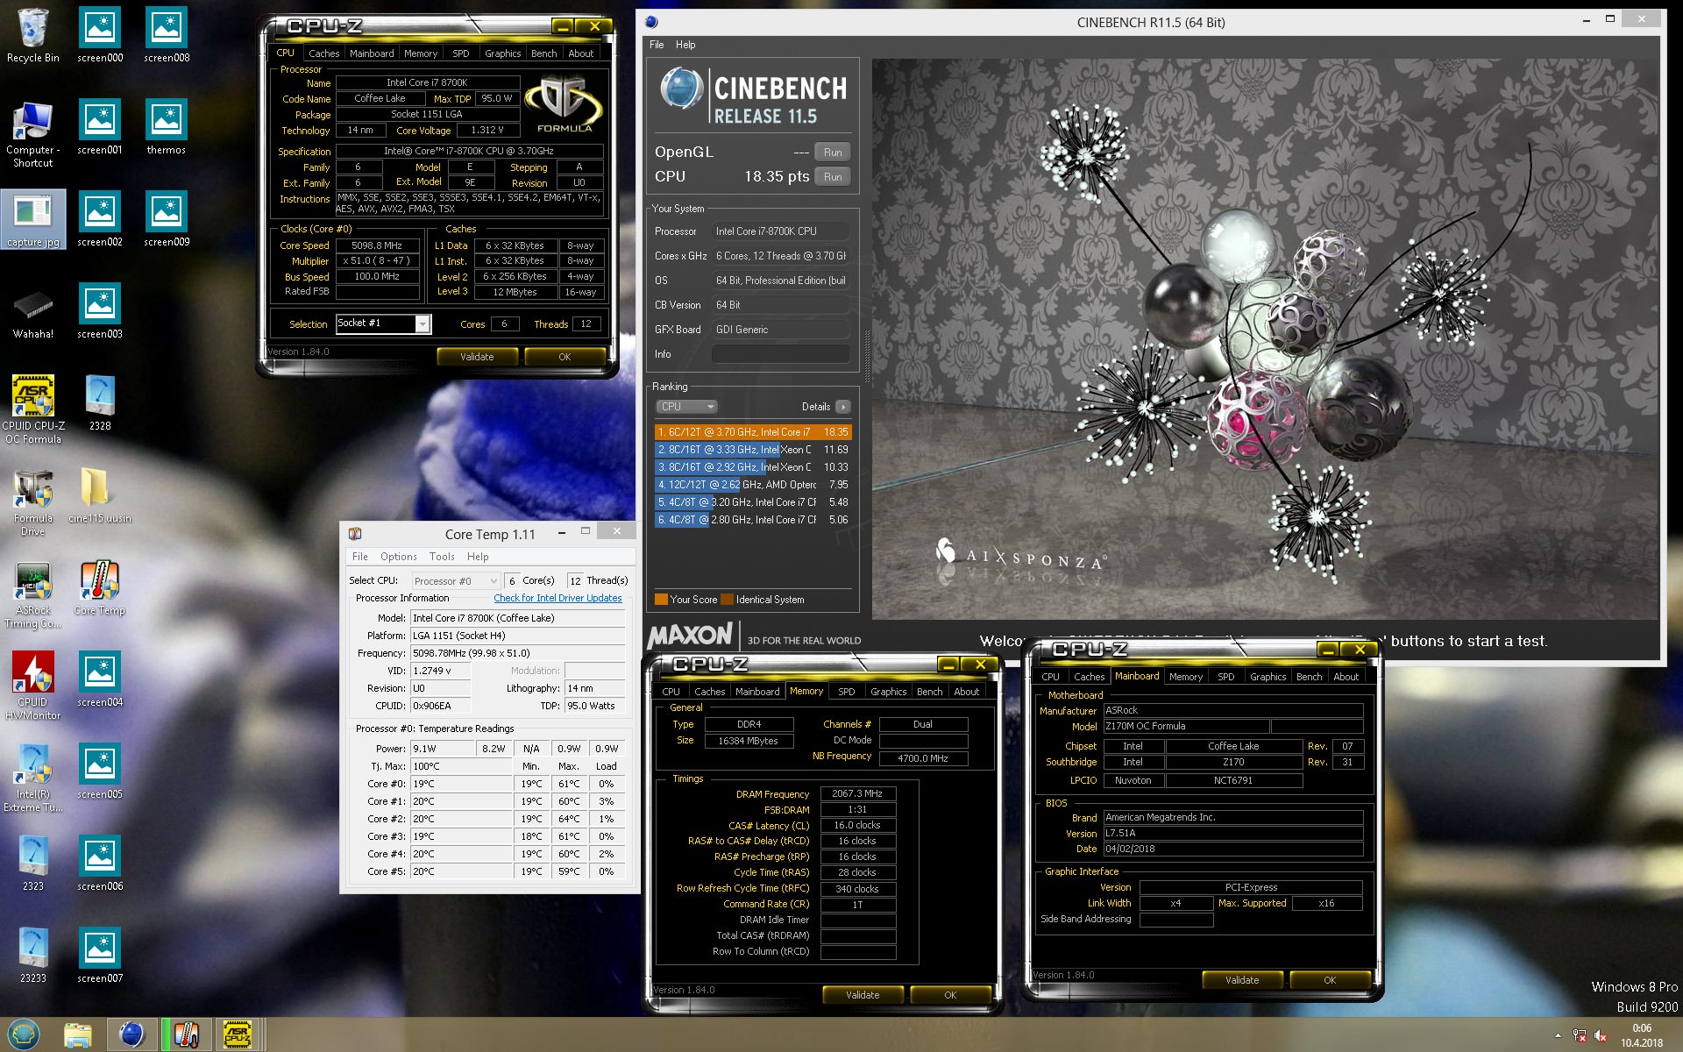Open the Socket #1 Selection dropdown in CPU-Z
Screen dimensions: 1683x1052
(x=383, y=323)
